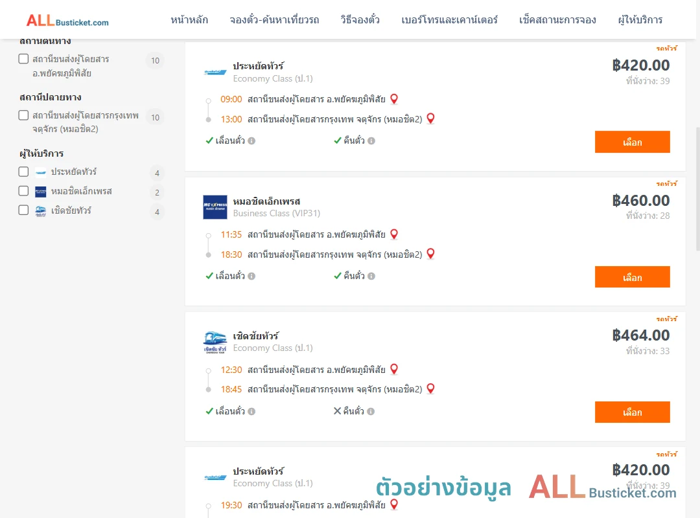Screen dimensions: 700x518
Task: Click departure time 11:35
Action: click(231, 234)
